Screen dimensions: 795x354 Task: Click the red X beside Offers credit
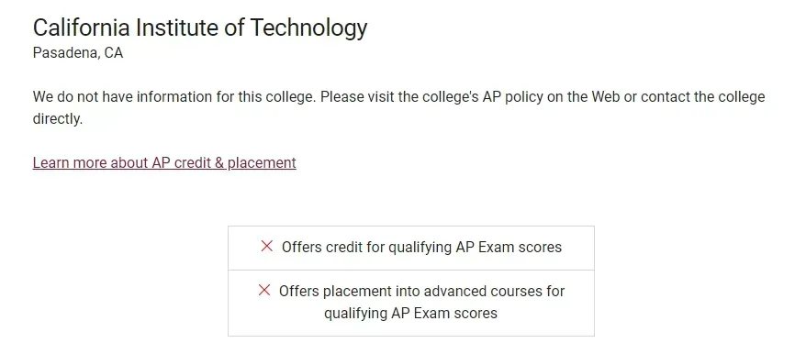click(266, 247)
